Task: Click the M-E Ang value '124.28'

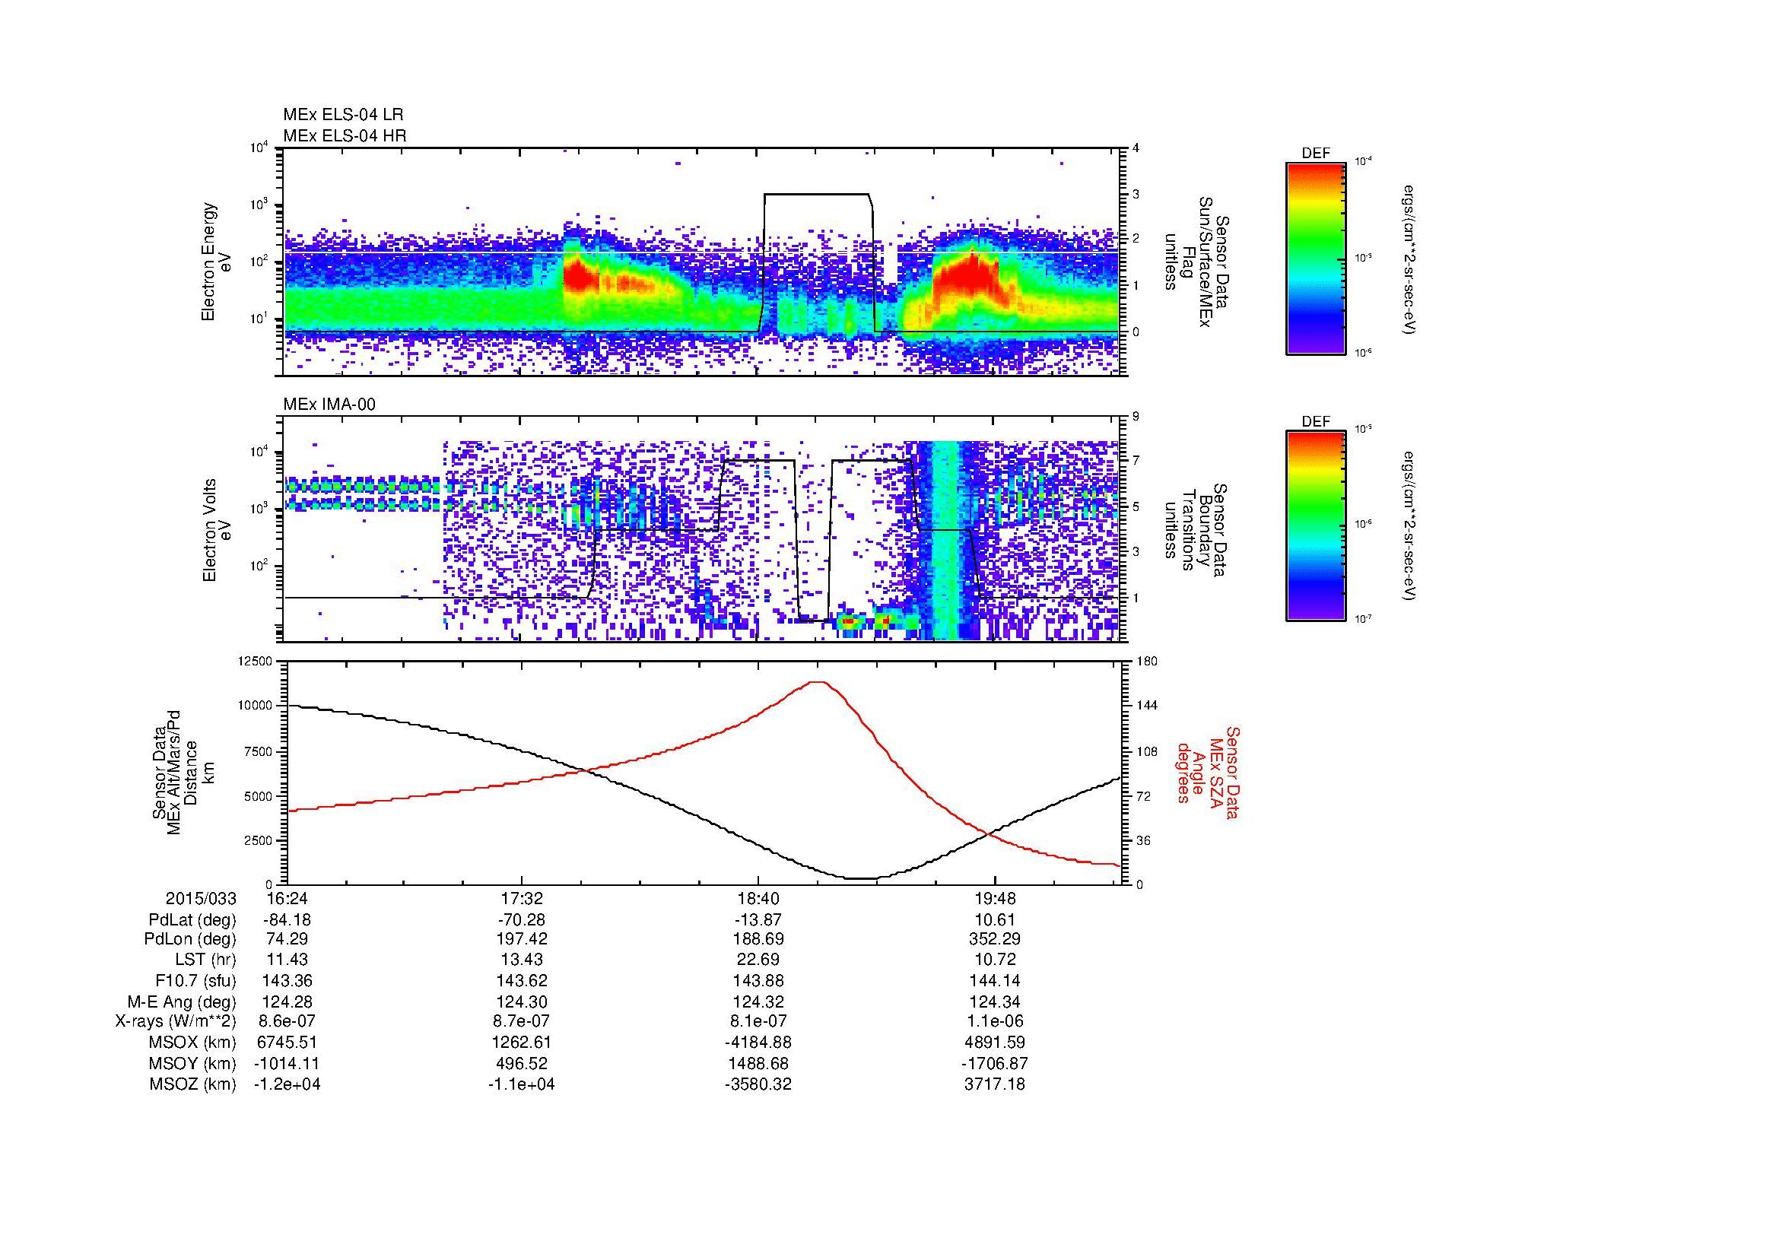Action: click(287, 1001)
